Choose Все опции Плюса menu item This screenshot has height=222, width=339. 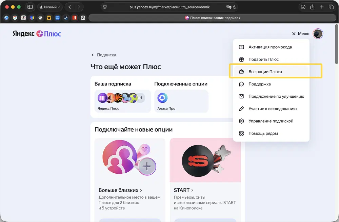271,72
